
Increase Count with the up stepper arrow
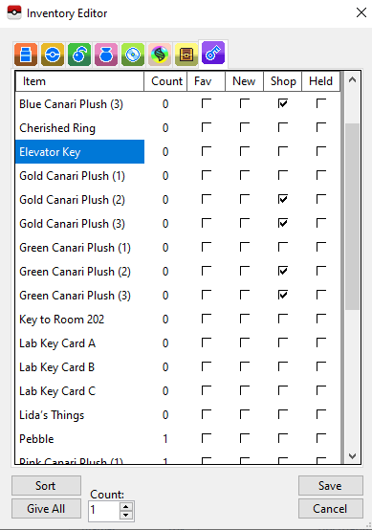pyautogui.click(x=126, y=506)
